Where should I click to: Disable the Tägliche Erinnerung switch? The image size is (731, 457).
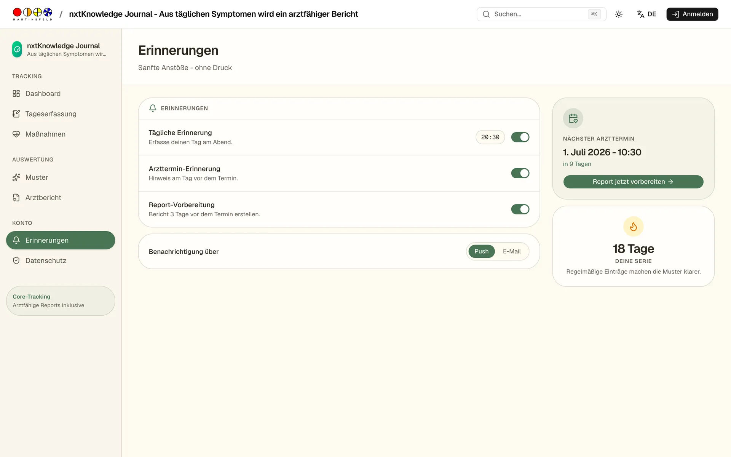pyautogui.click(x=520, y=137)
